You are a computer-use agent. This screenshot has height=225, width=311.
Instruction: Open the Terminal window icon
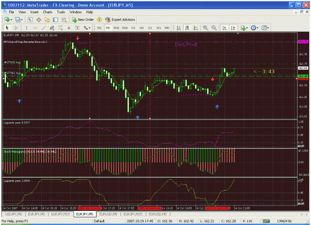(x=55, y=19)
